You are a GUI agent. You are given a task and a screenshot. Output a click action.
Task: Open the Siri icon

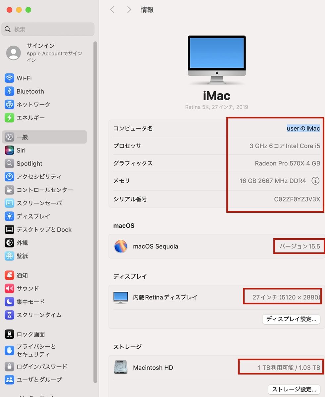[x=9, y=150]
